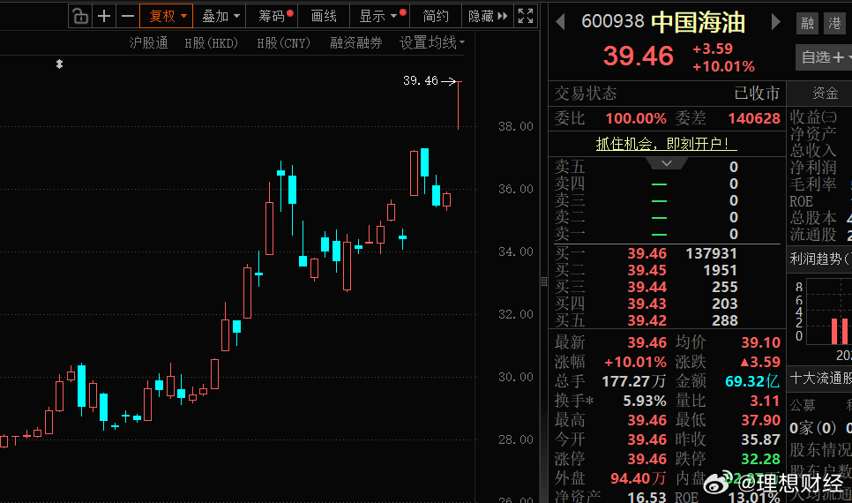Click 昨收 value 35.87
This screenshot has width=852, height=503.
760,439
